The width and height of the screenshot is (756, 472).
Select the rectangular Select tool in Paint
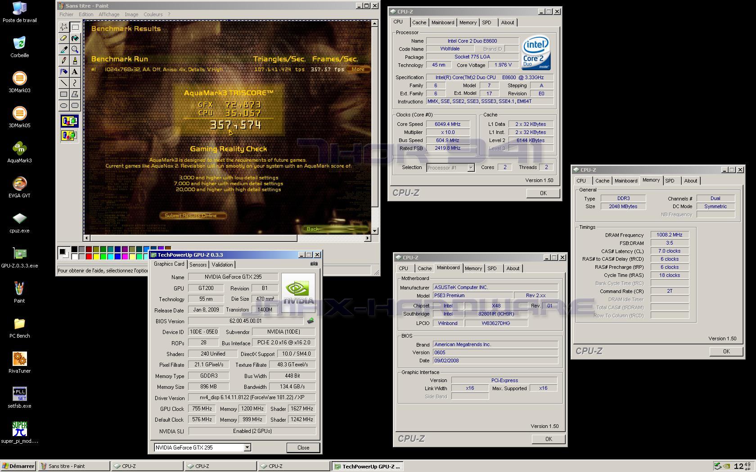tap(75, 27)
